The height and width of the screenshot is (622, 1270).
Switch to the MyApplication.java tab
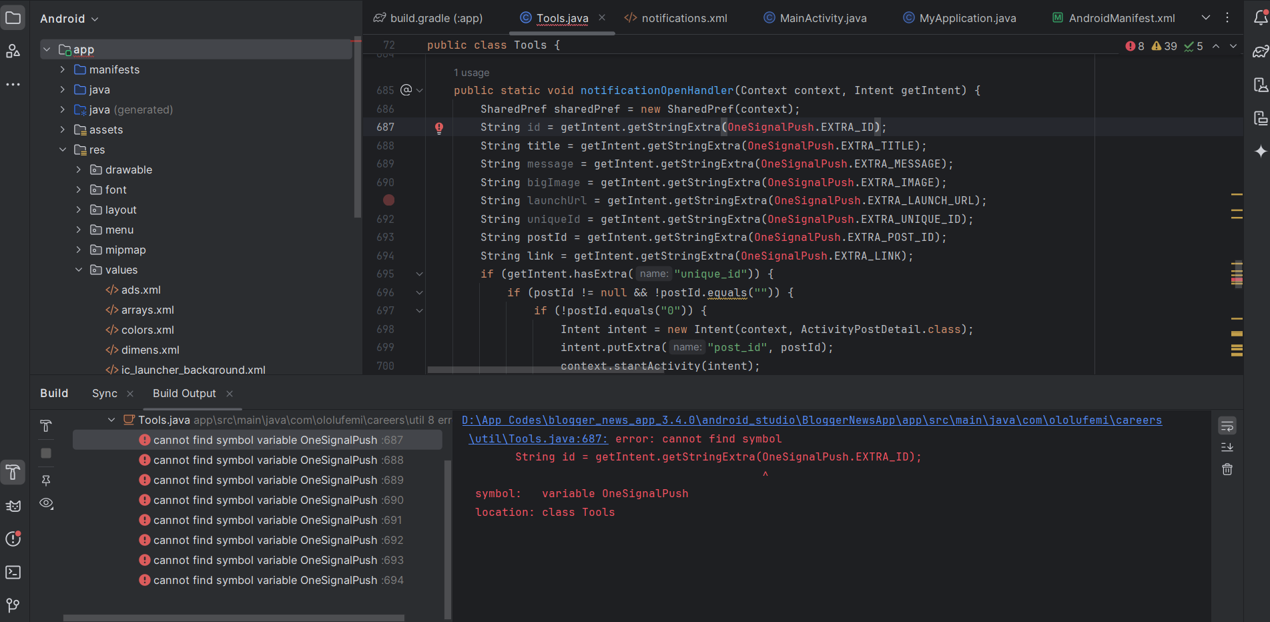(960, 18)
